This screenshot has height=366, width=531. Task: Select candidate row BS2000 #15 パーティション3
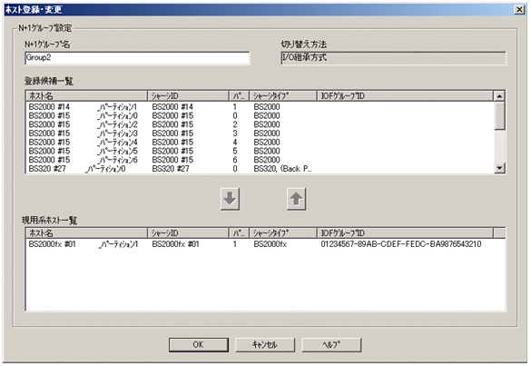(261, 134)
